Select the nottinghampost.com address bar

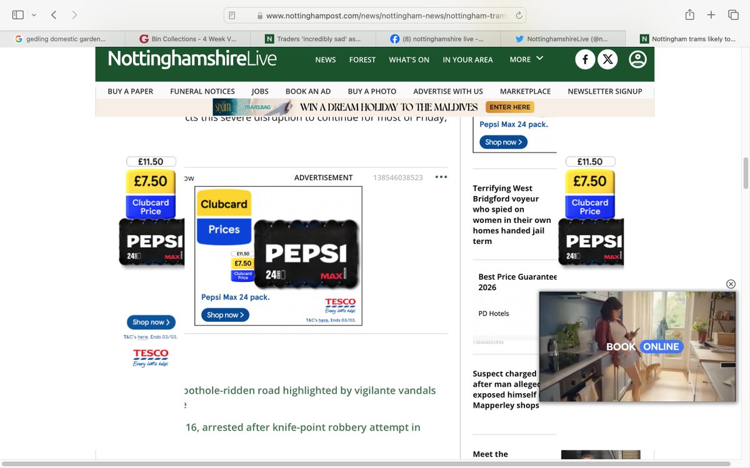click(x=375, y=15)
